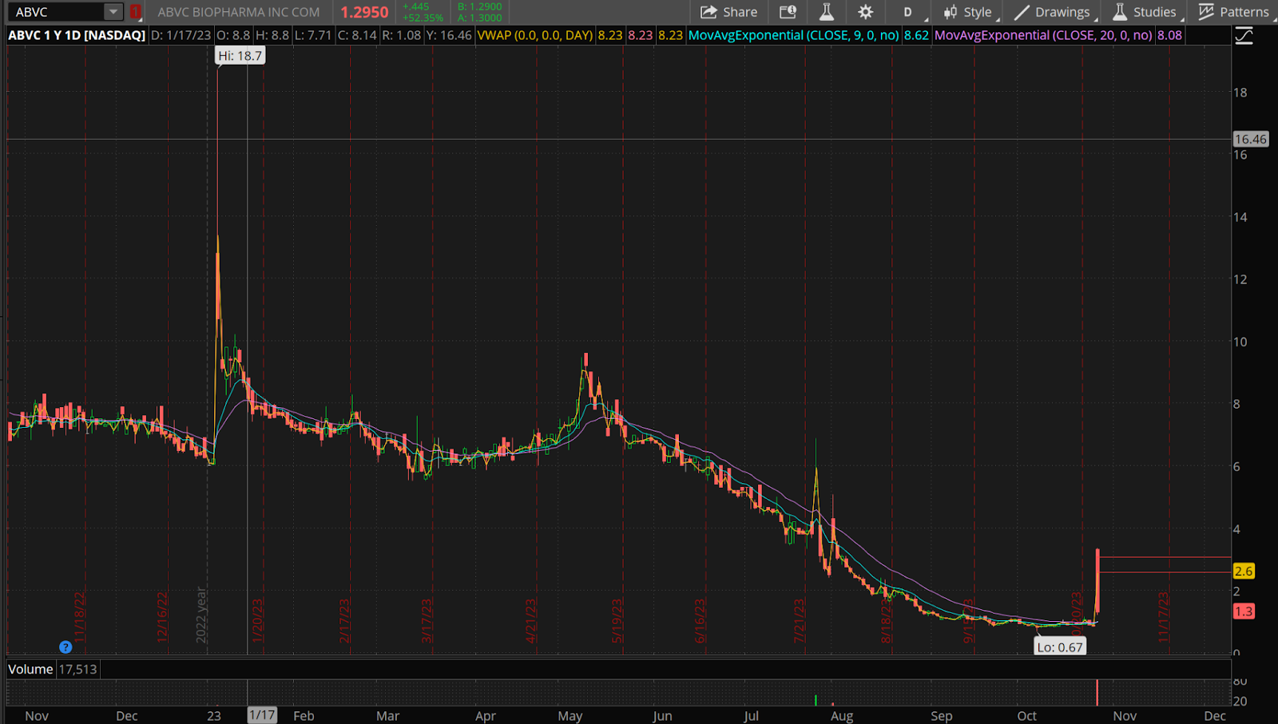Click the blue question mark help icon
The image size is (1278, 724).
65,647
